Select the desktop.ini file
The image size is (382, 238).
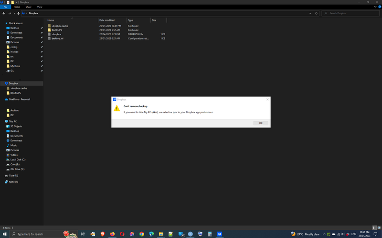pyautogui.click(x=57, y=38)
